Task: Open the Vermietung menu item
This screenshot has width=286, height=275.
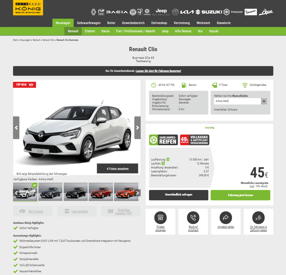Action: [182, 23]
